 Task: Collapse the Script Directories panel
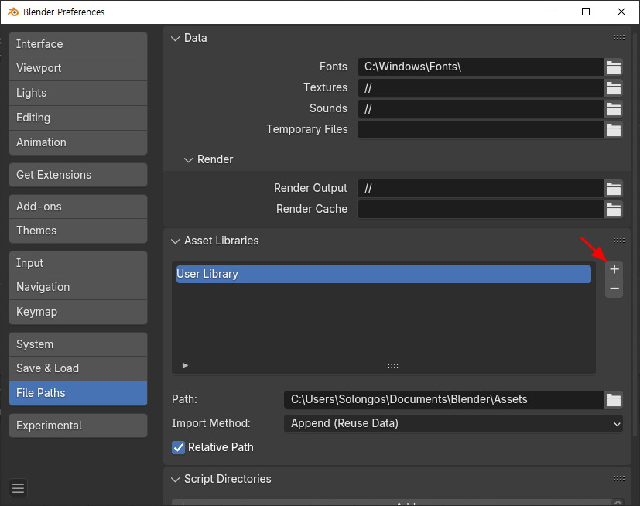[176, 480]
